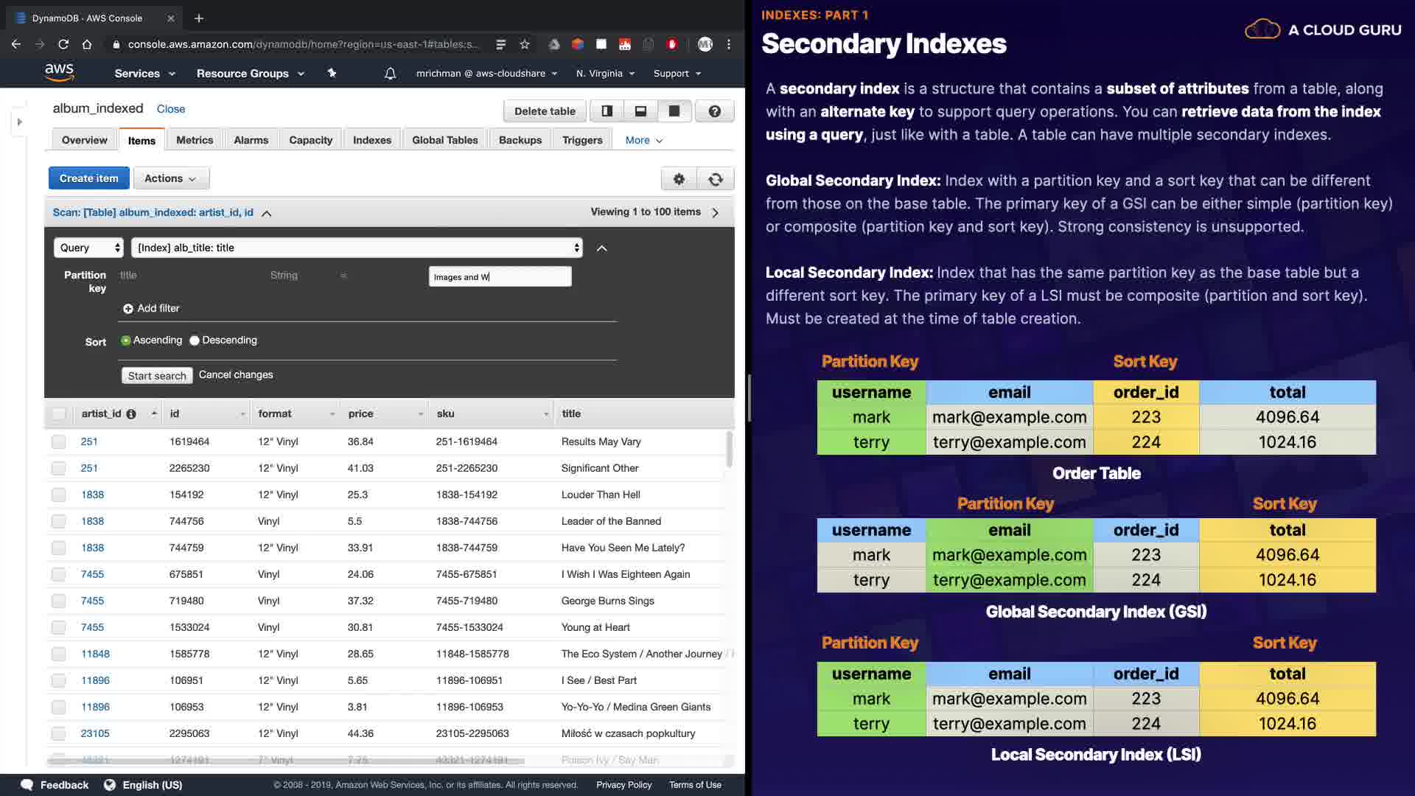Select the Descending sort radio button
Screen dimensions: 1415x796
(195, 341)
